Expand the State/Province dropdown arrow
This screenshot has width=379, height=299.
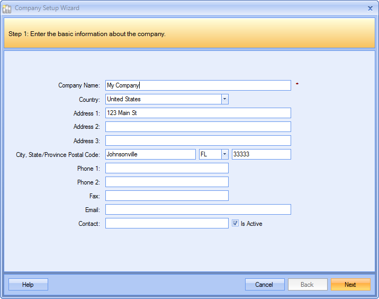click(224, 154)
